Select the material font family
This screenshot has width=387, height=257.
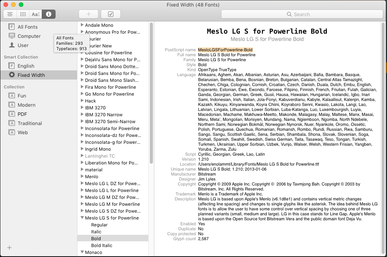(93, 170)
